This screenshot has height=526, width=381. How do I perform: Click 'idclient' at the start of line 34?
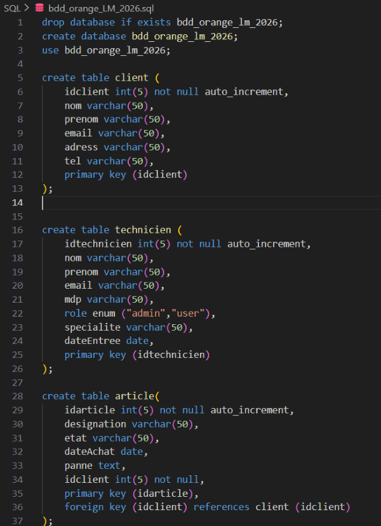87,480
